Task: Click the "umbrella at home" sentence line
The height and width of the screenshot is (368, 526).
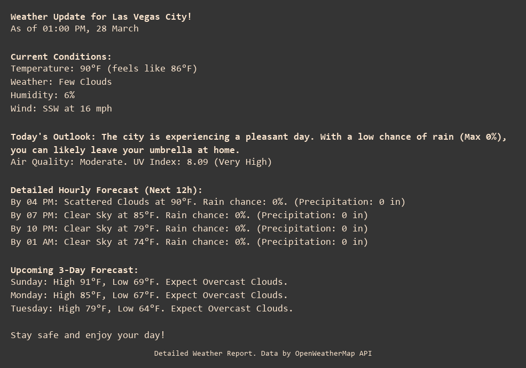Action: click(125, 150)
